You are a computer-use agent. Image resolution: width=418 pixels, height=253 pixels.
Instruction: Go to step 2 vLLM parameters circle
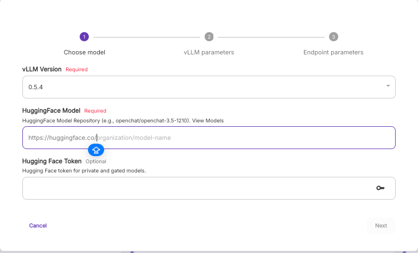coord(209,36)
